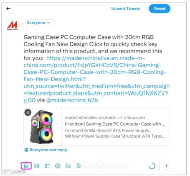The height and width of the screenshot is (176, 190).
Task: Click the chevron beside Everyone
Action: [49, 23]
